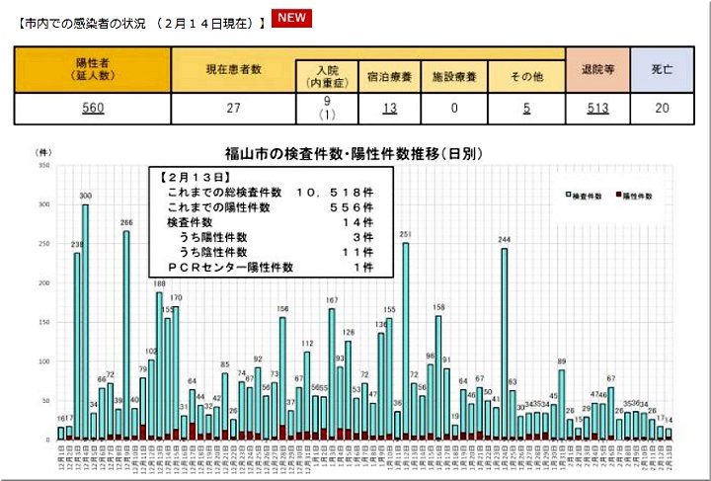Select the 現在患者数 column header
711x481 pixels.
click(234, 69)
